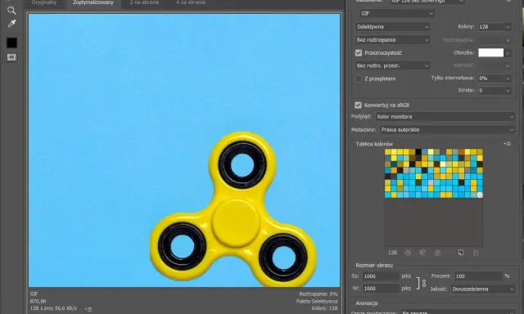Select the Zoom magnifier tool
The width and height of the screenshot is (524, 314).
[11, 11]
